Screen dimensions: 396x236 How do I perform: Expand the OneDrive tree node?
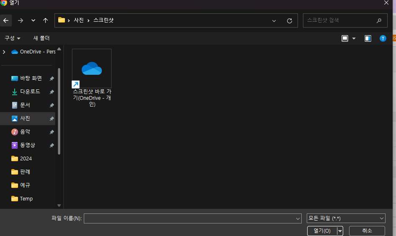(x=4, y=52)
